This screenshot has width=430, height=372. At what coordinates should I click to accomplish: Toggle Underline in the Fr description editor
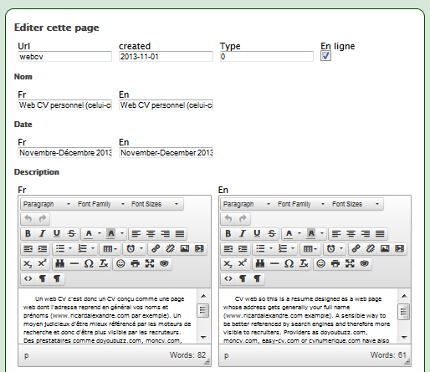57,233
